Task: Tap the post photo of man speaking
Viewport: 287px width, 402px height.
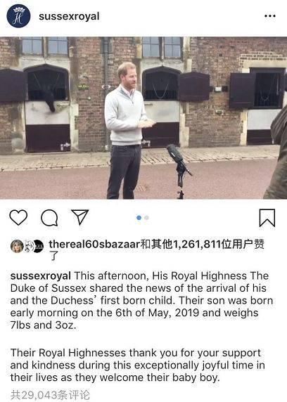Action: click(x=143, y=118)
